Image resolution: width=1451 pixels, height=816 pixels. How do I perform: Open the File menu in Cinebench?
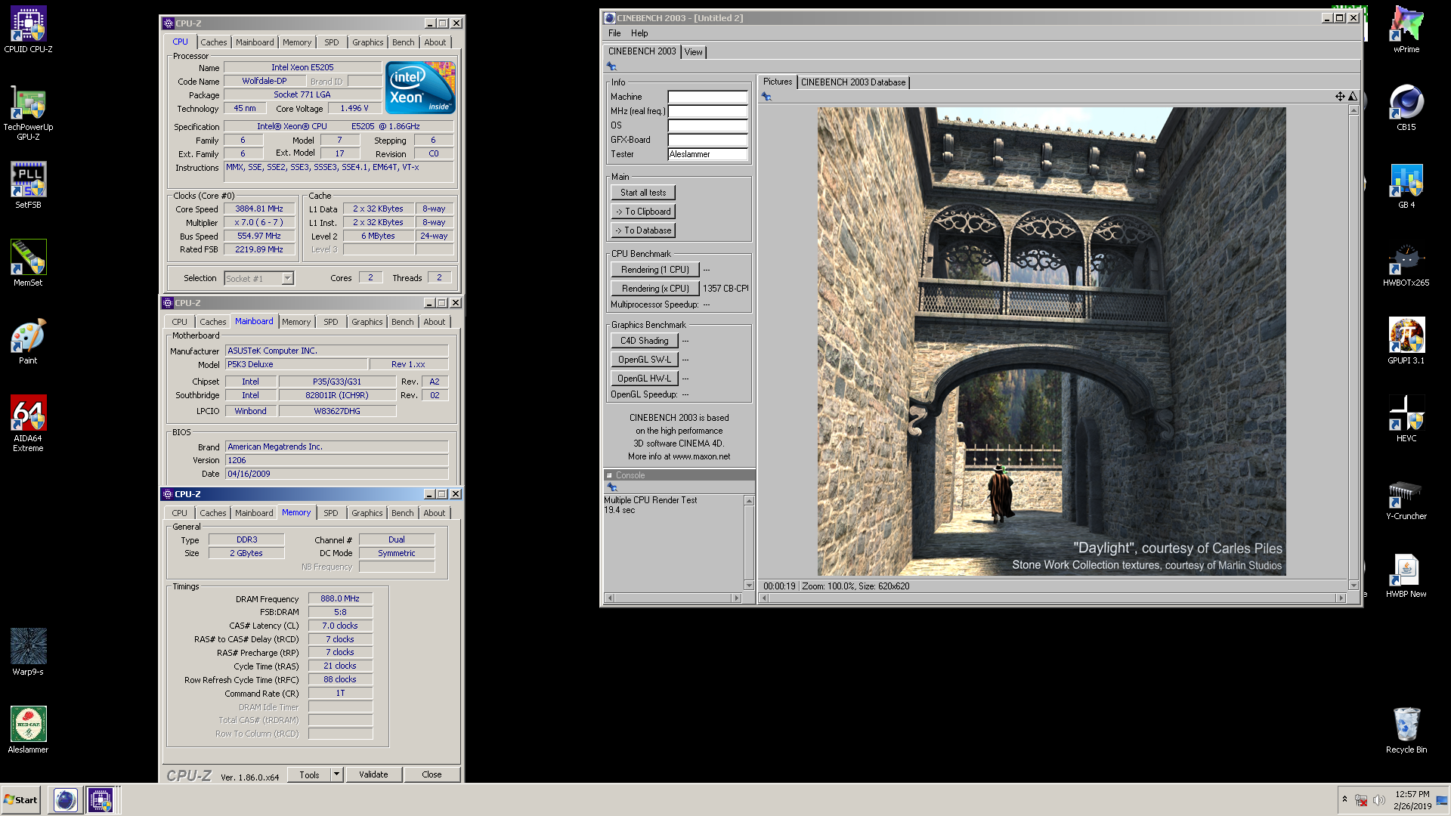(x=614, y=33)
